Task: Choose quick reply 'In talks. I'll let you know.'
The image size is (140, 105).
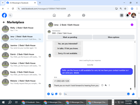Action: pyautogui.click(x=68, y=48)
